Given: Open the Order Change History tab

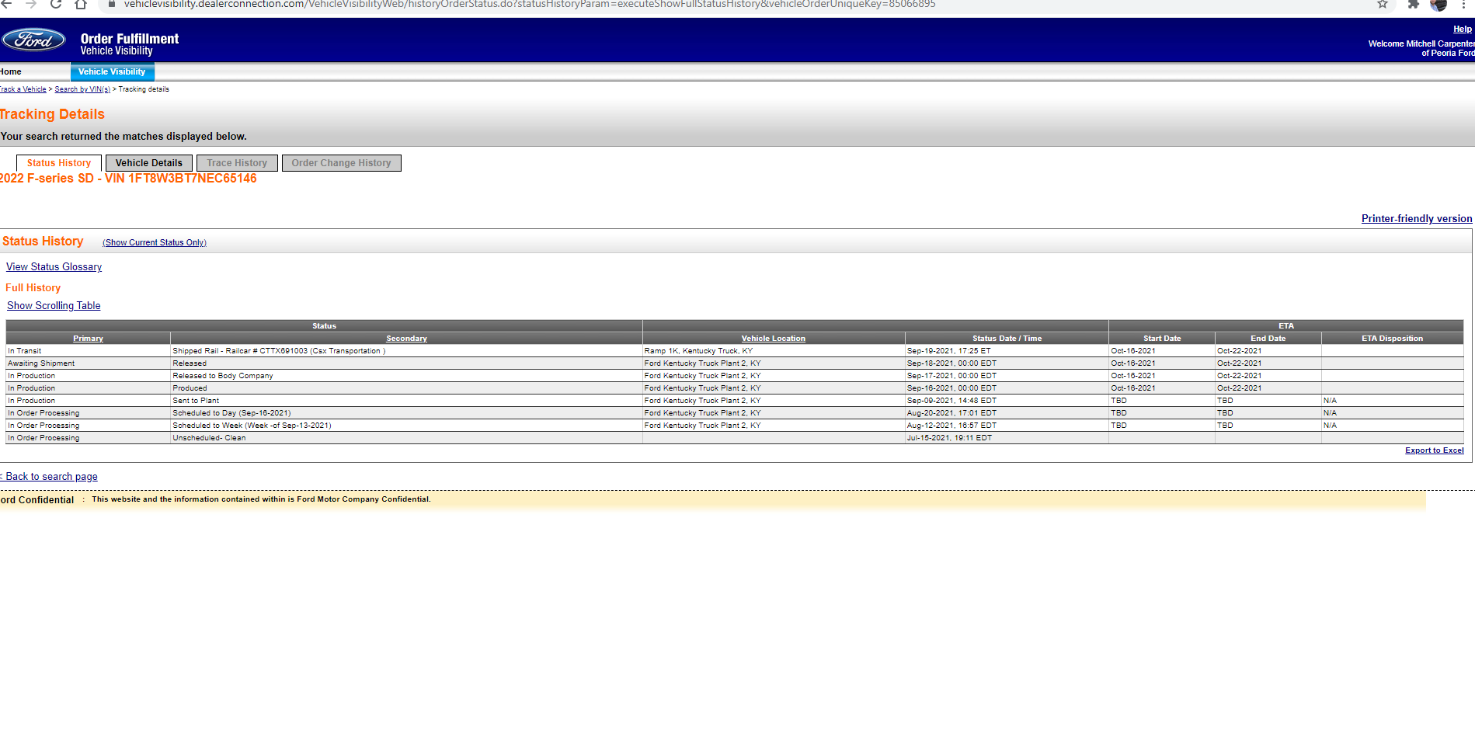Looking at the screenshot, I should 341,162.
